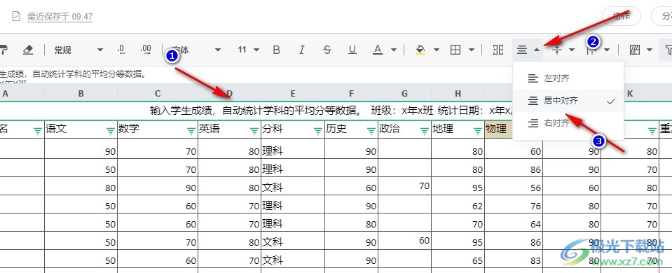This screenshot has height=273, width=672.
Task: Select column E header
Action: point(293,94)
